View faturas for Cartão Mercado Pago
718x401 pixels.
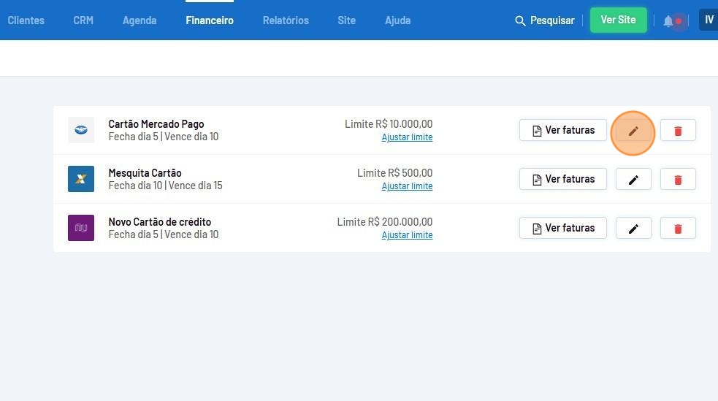pos(562,130)
